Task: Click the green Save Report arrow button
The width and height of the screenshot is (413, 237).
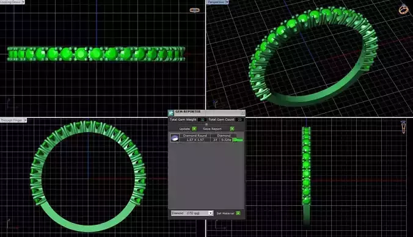Action: (232, 129)
